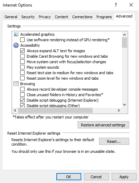Open the Connections tab
This screenshot has height=183, width=139.
[82, 17]
